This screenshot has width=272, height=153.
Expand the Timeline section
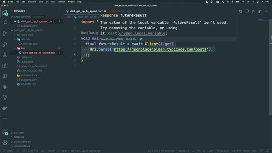click(19, 137)
